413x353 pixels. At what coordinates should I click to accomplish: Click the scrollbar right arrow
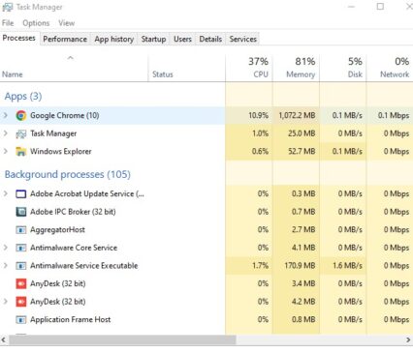(408, 339)
